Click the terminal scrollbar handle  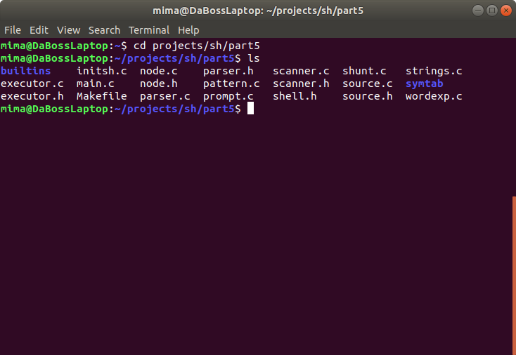[514, 275]
